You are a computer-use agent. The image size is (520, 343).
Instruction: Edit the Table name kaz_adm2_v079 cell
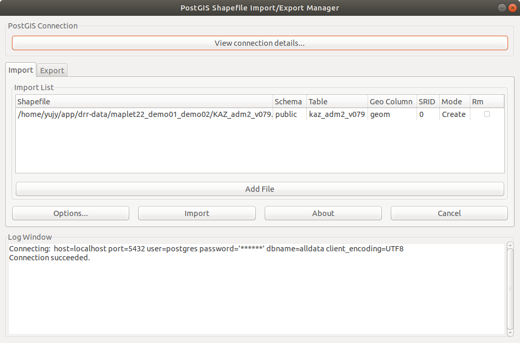click(x=336, y=114)
